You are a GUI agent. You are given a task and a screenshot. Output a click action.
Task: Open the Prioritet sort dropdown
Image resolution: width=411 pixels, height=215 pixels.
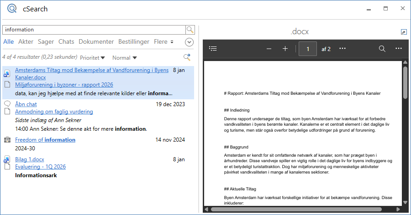pyautogui.click(x=92, y=58)
